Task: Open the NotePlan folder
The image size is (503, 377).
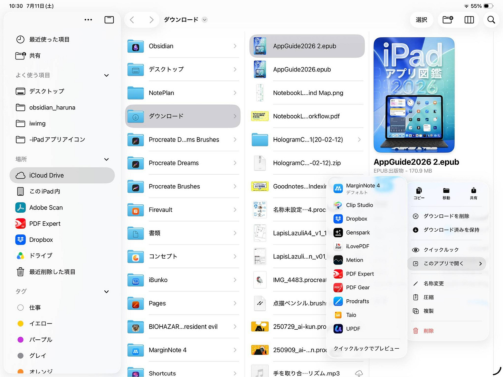Action: [183, 93]
